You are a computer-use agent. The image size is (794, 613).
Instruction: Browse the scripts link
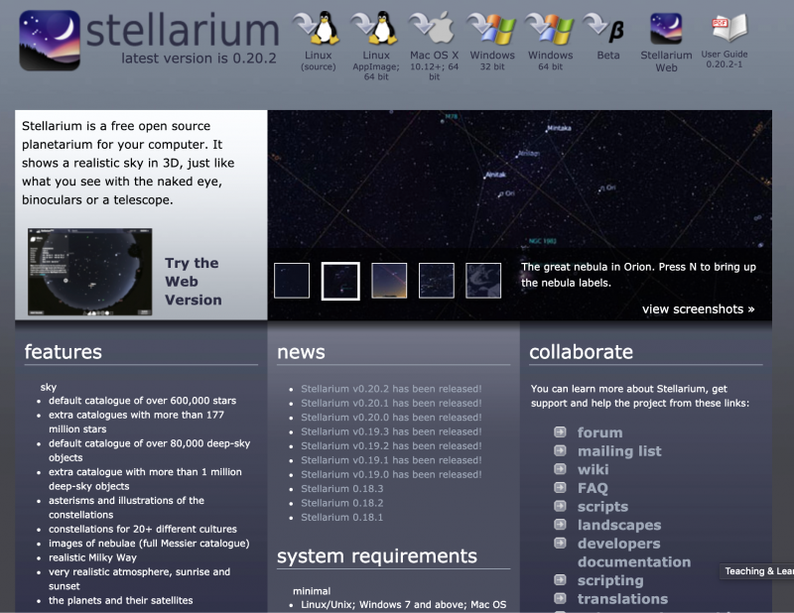(x=602, y=506)
